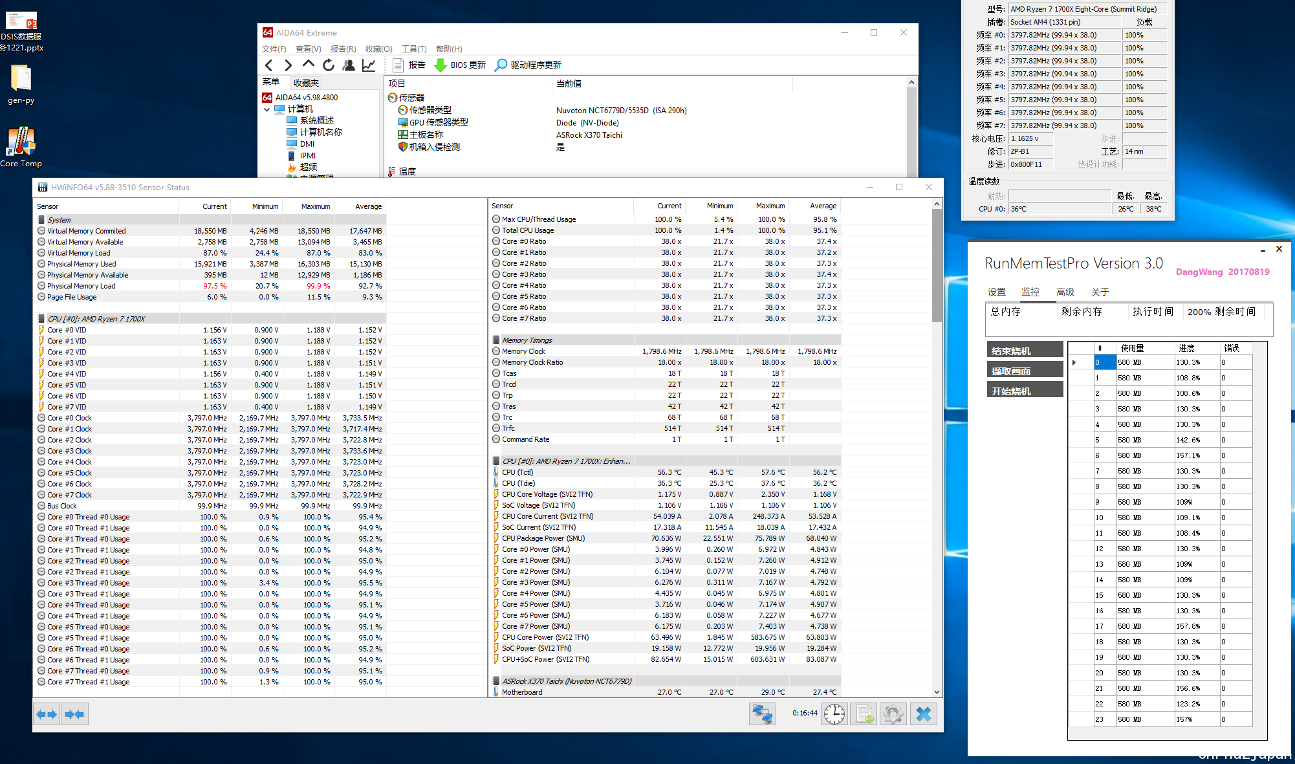Click 撷取画面 button in RunMemTestPro
This screenshot has height=764, width=1295.
tap(1025, 371)
